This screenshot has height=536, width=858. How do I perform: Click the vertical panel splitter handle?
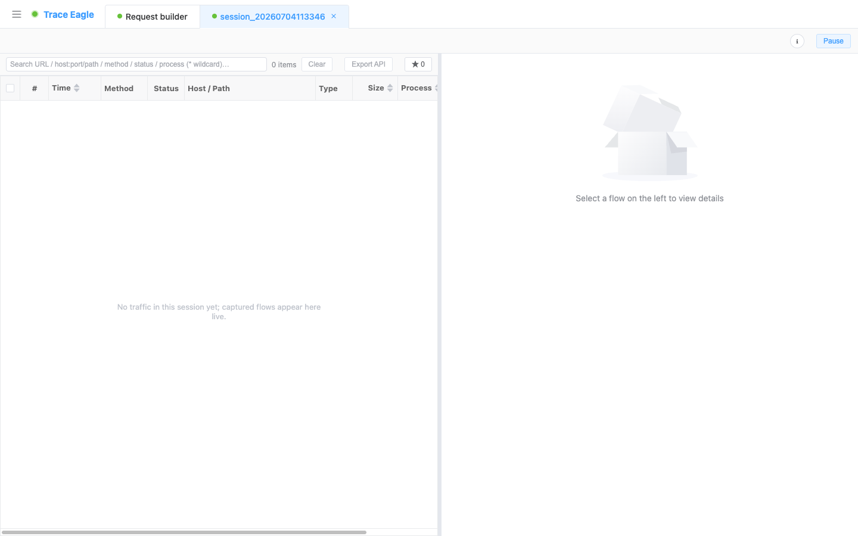tap(440, 295)
